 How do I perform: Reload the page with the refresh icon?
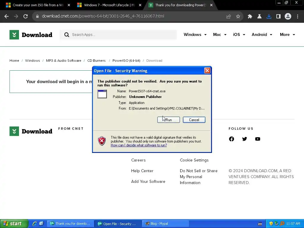(26, 17)
